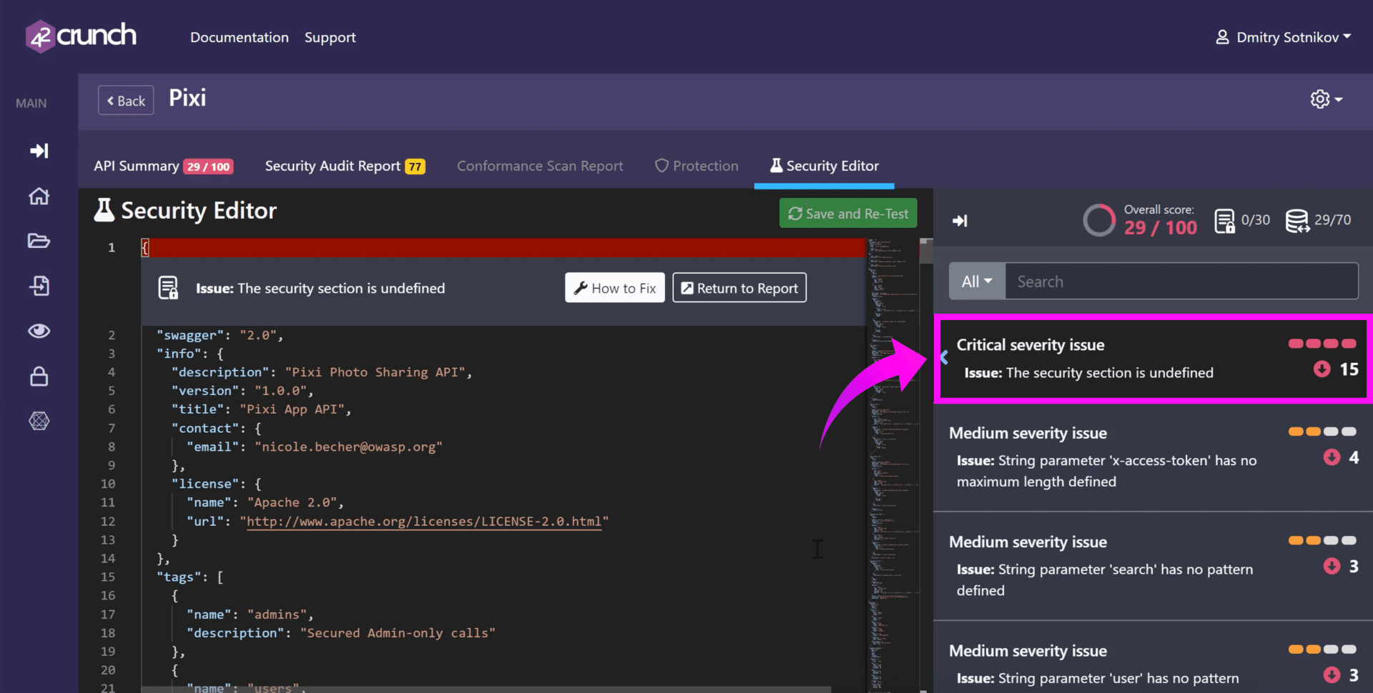Open Conformance Scan Report tab

click(540, 166)
